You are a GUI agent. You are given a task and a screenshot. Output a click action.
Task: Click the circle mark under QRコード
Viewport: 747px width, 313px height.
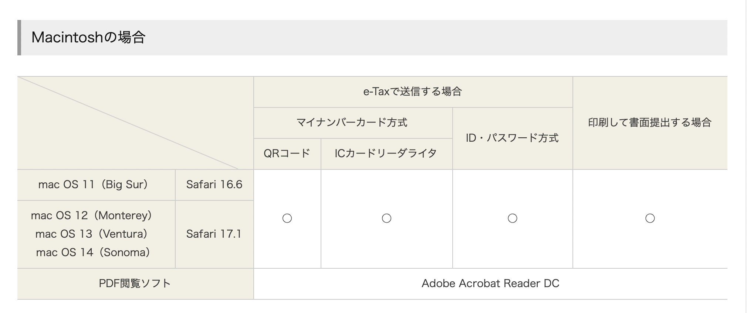point(287,219)
